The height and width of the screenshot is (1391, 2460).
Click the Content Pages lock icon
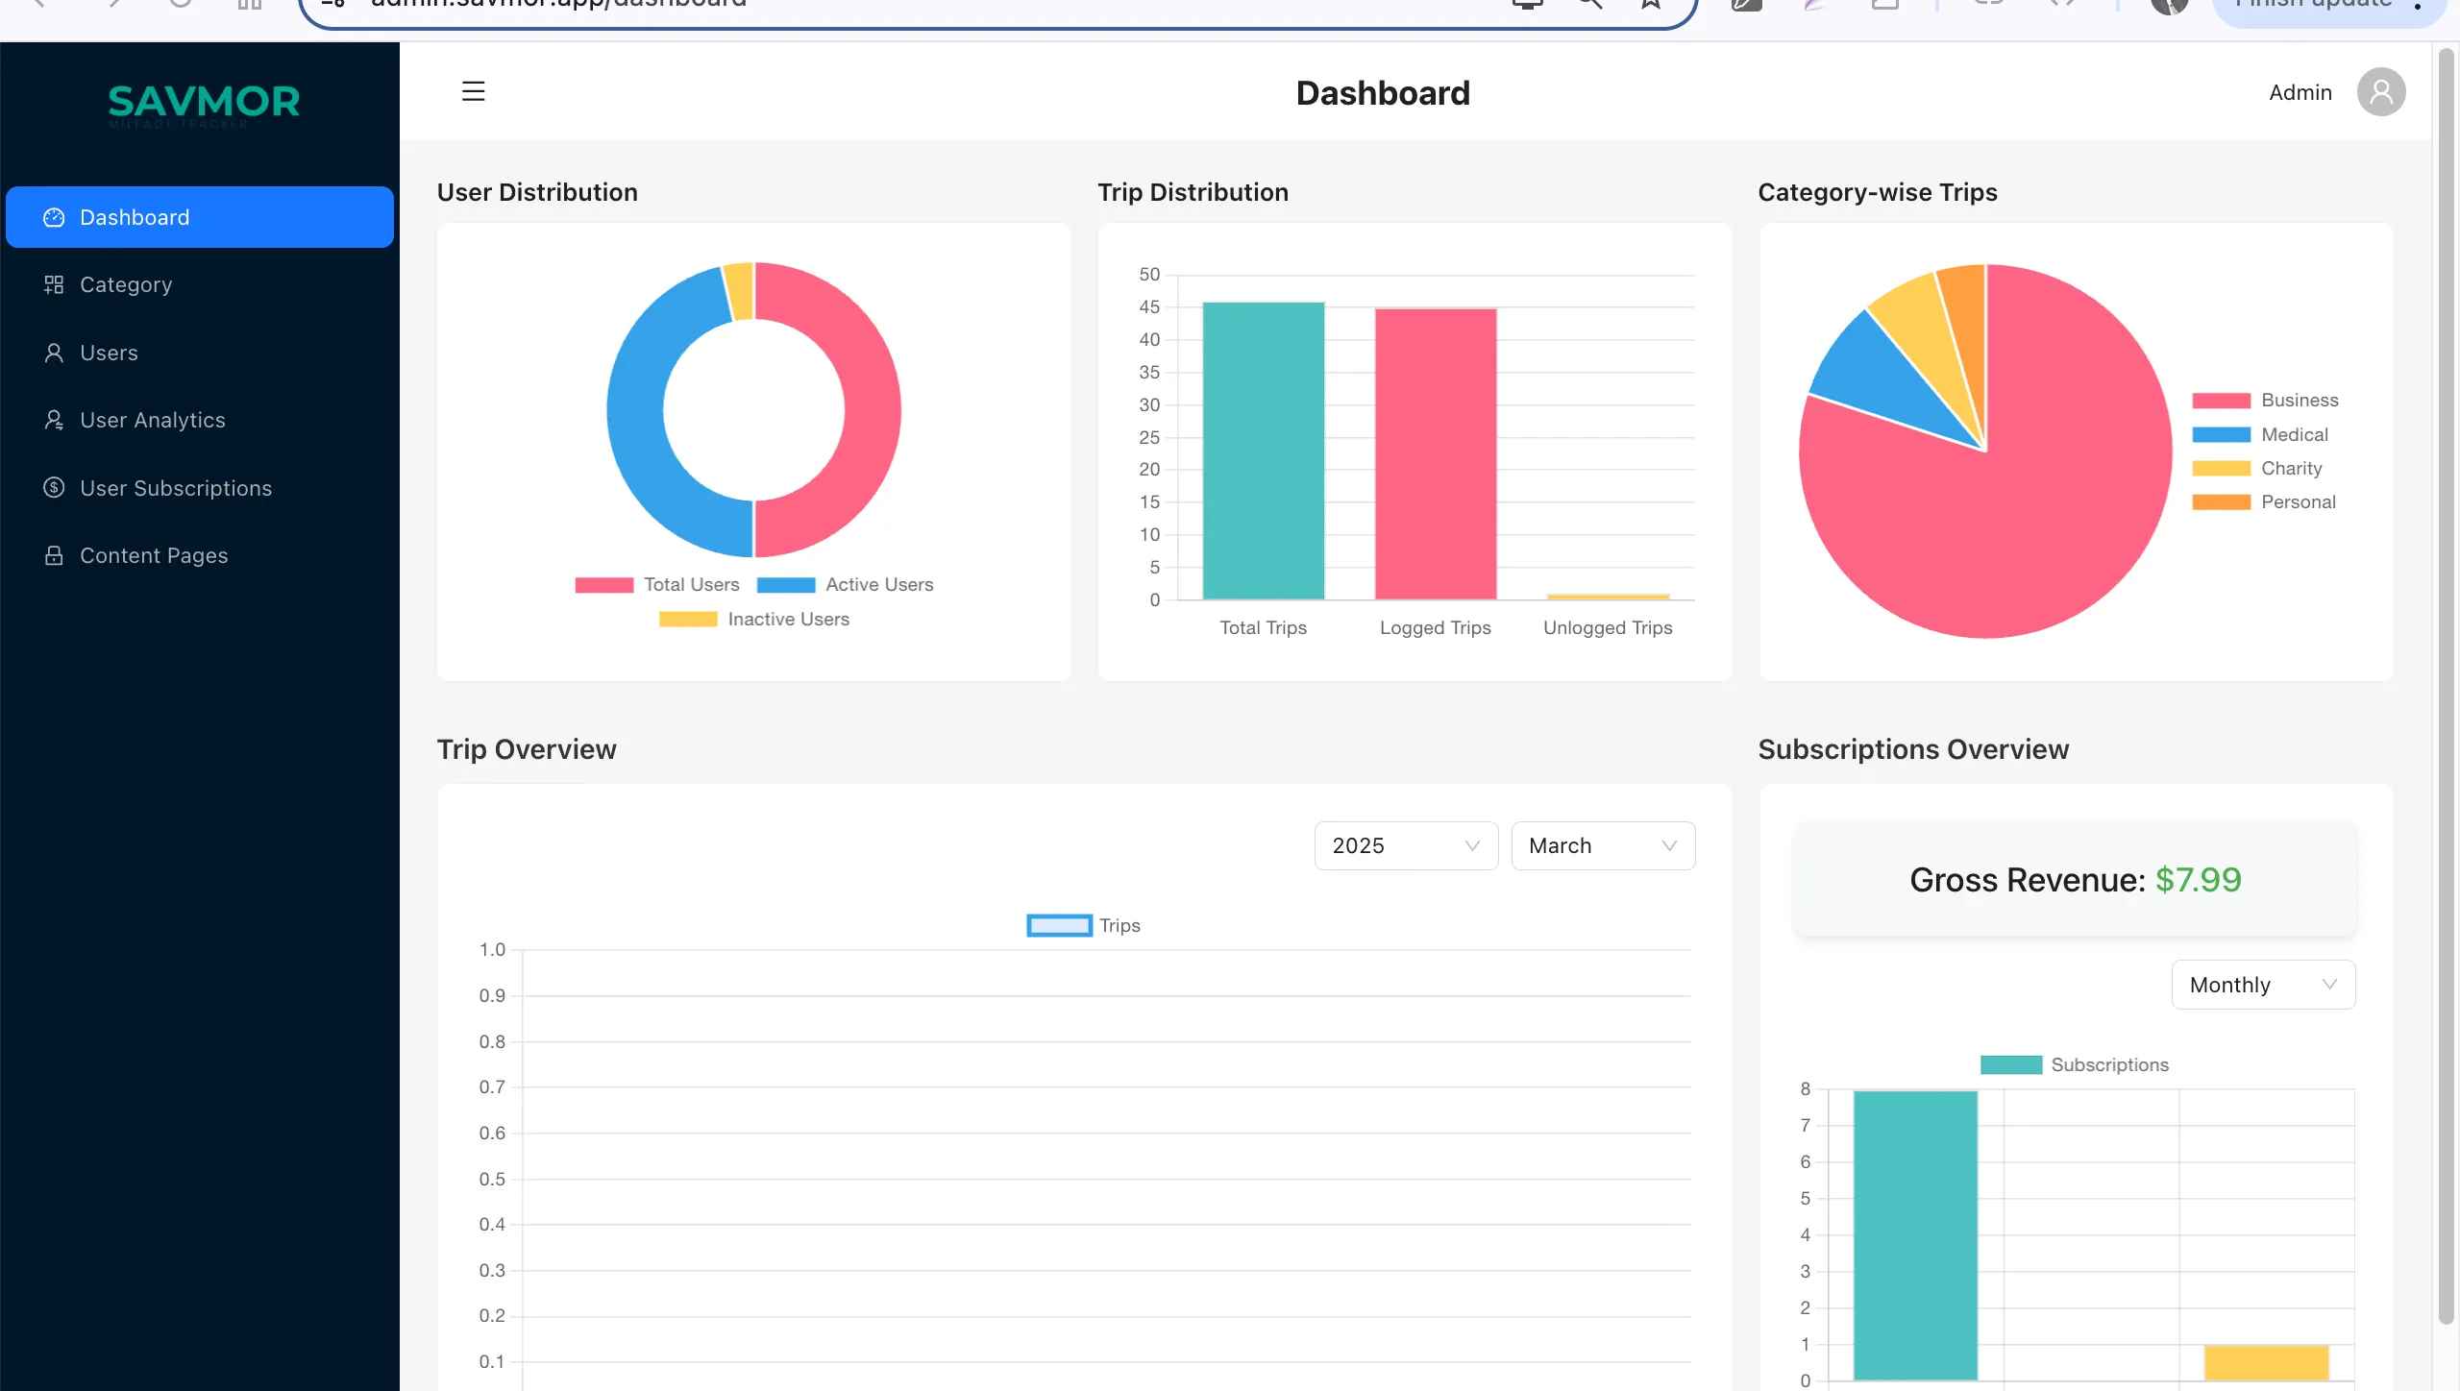pyautogui.click(x=54, y=555)
